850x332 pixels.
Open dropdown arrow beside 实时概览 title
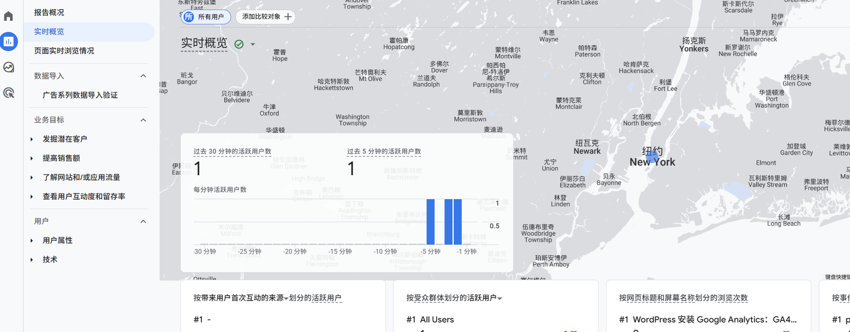(x=253, y=44)
